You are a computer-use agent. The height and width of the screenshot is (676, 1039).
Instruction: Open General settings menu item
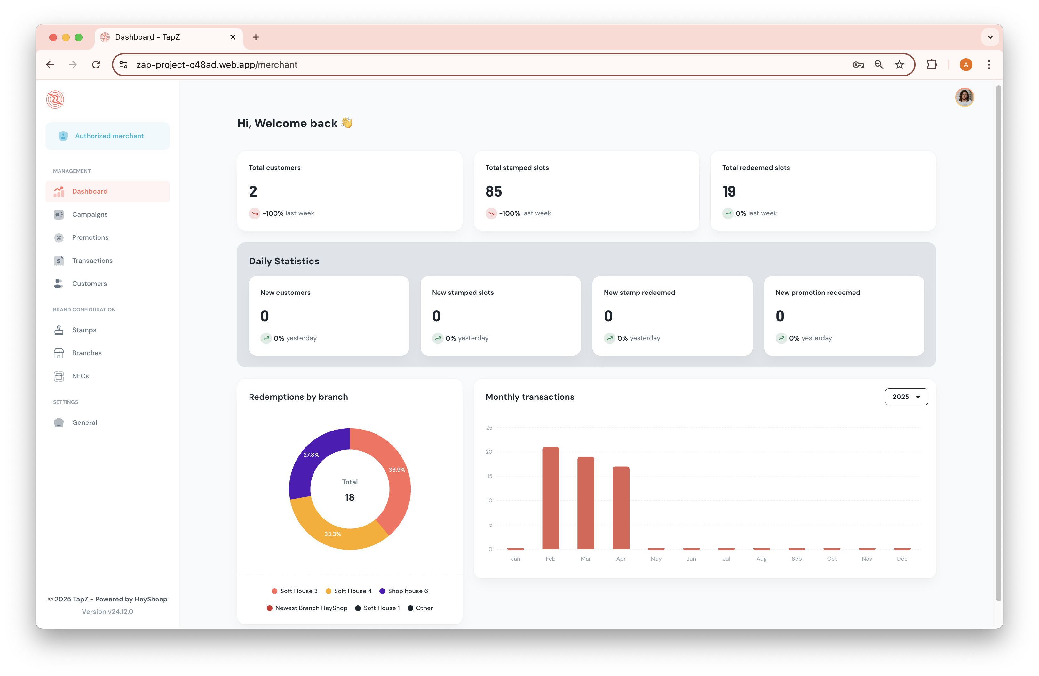point(85,422)
